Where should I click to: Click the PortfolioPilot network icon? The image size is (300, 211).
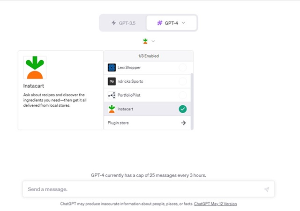pyautogui.click(x=112, y=95)
